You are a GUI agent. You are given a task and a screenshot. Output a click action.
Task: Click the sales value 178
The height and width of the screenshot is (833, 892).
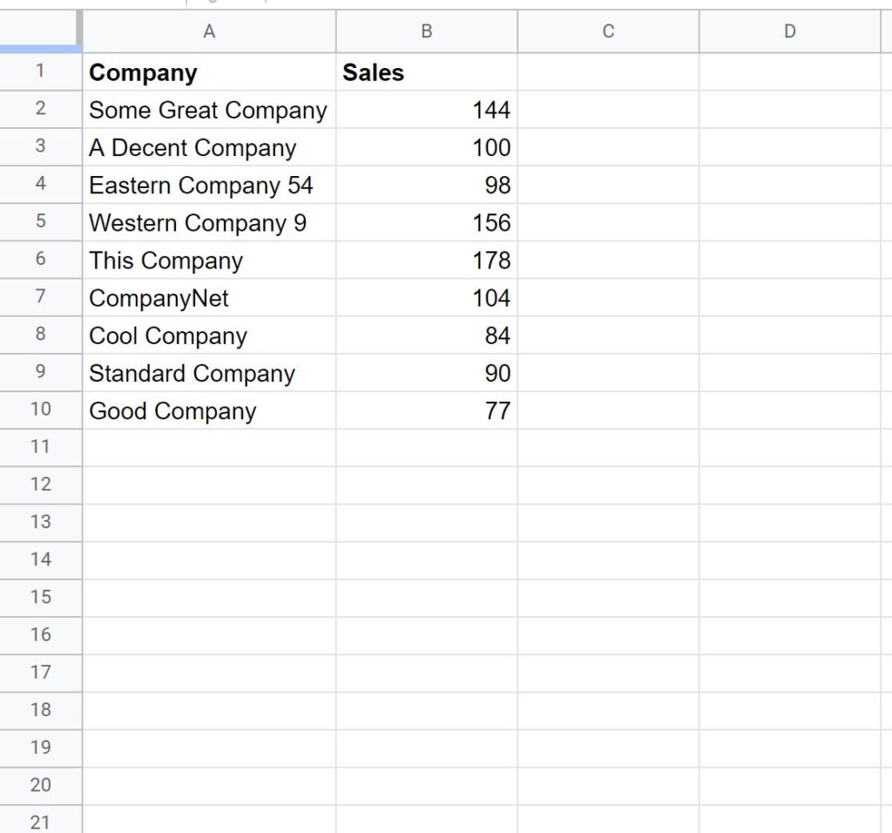[426, 261]
